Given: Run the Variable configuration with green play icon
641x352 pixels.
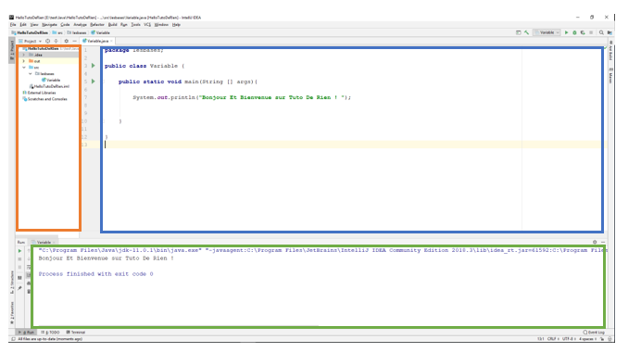Looking at the screenshot, I should coord(566,32).
